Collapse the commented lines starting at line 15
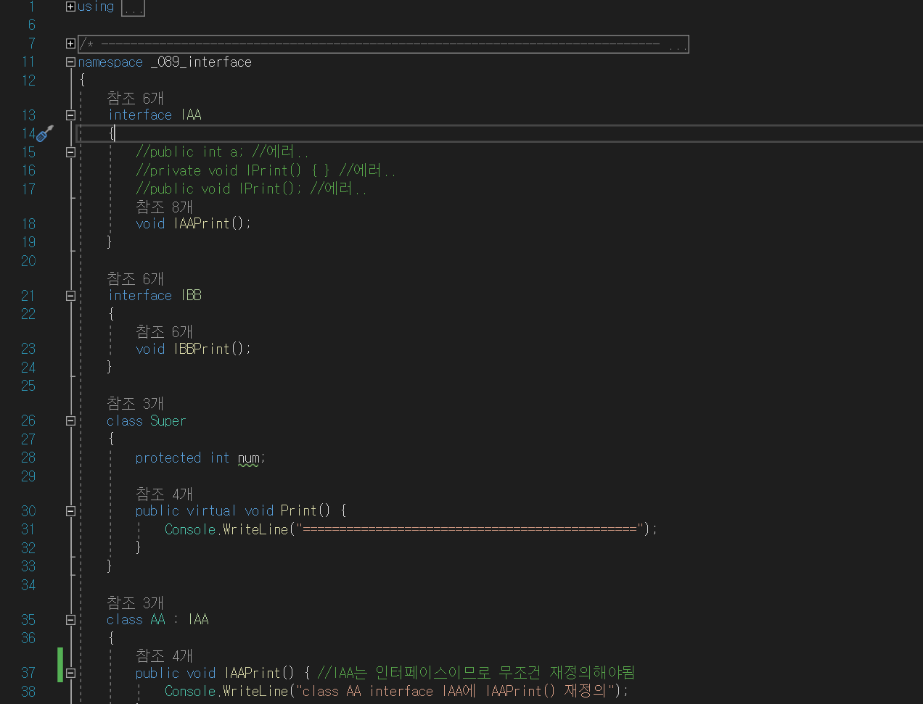 click(70, 152)
